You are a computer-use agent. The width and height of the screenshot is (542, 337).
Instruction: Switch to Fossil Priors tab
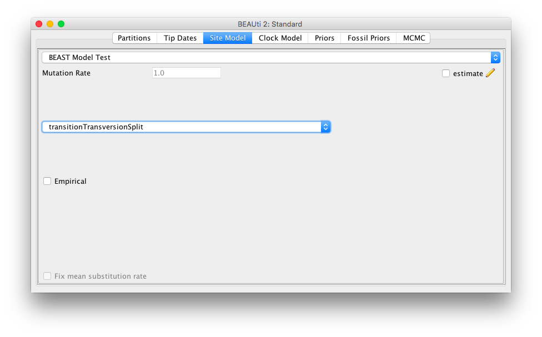[x=369, y=38]
